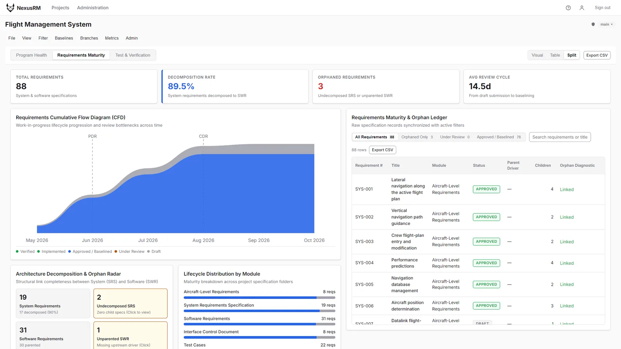Image resolution: width=621 pixels, height=349 pixels.
Task: Toggle the Under Review legend item
Action: [129, 251]
